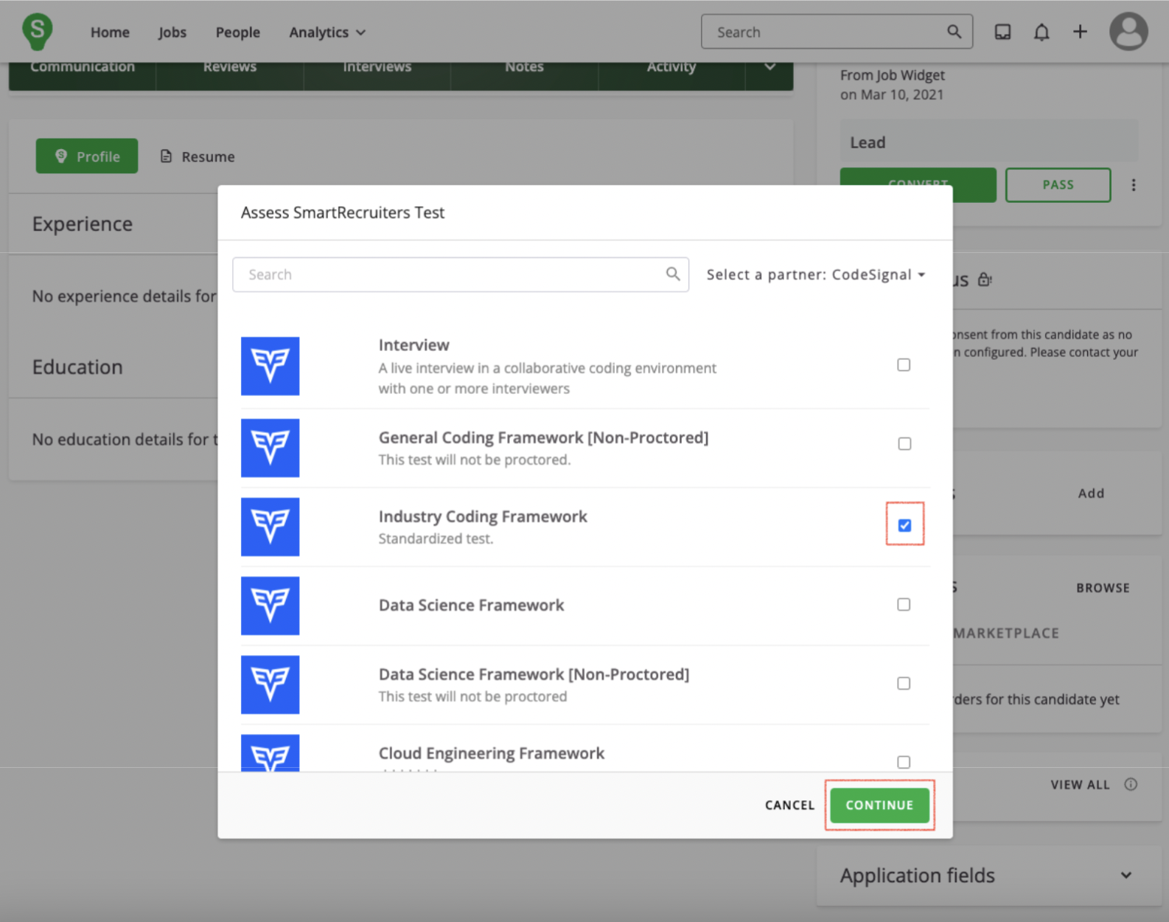This screenshot has height=922, width=1169.
Task: Click the Add link
Action: click(1091, 493)
